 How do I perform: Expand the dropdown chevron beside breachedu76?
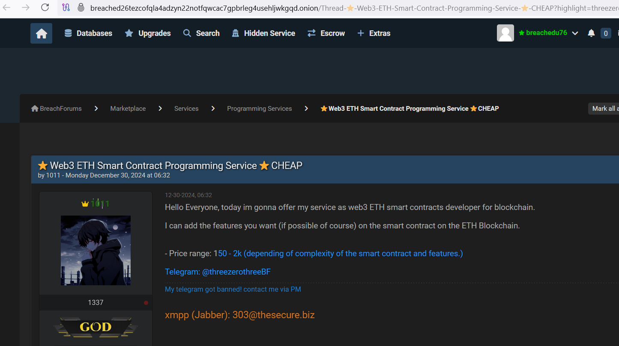[x=575, y=33]
